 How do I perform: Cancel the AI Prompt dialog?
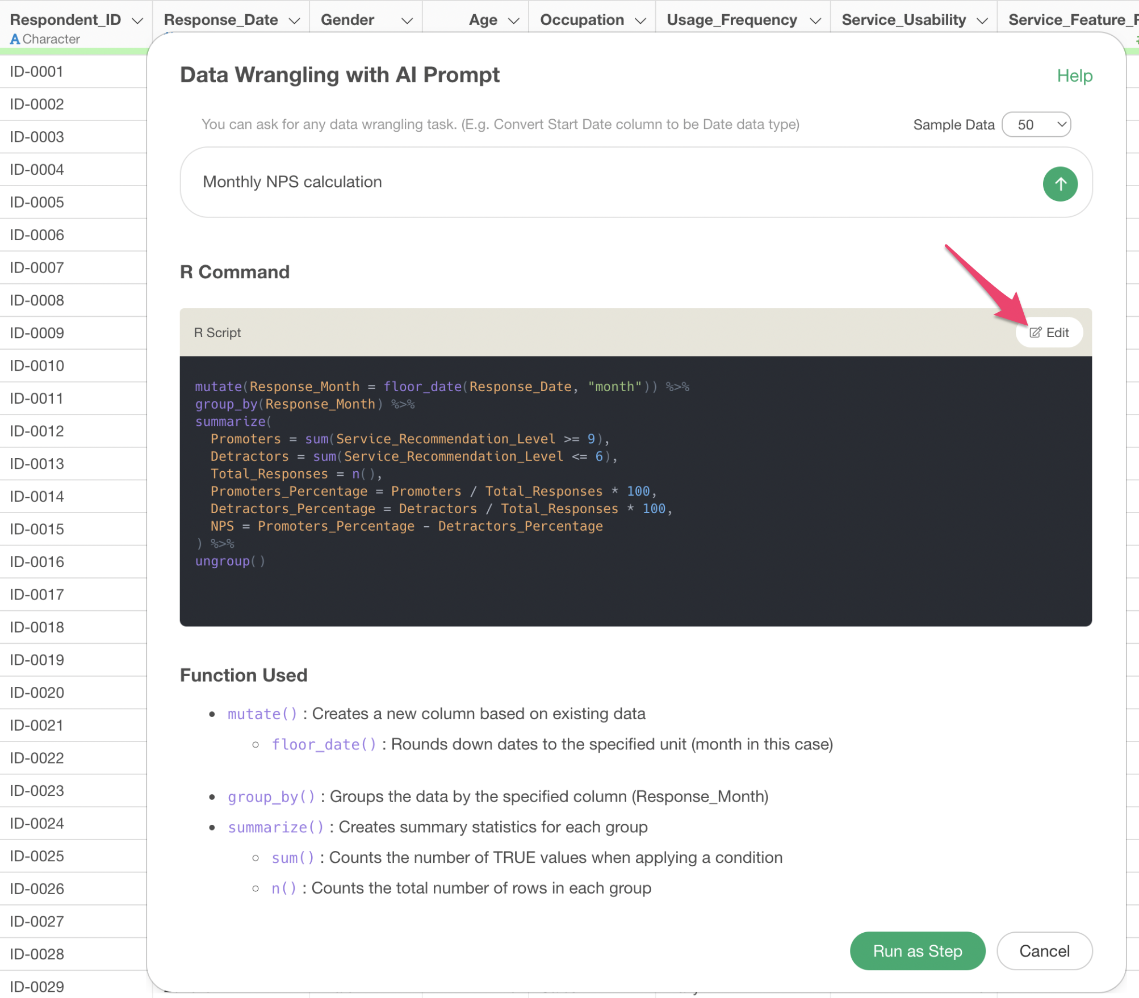[1044, 950]
